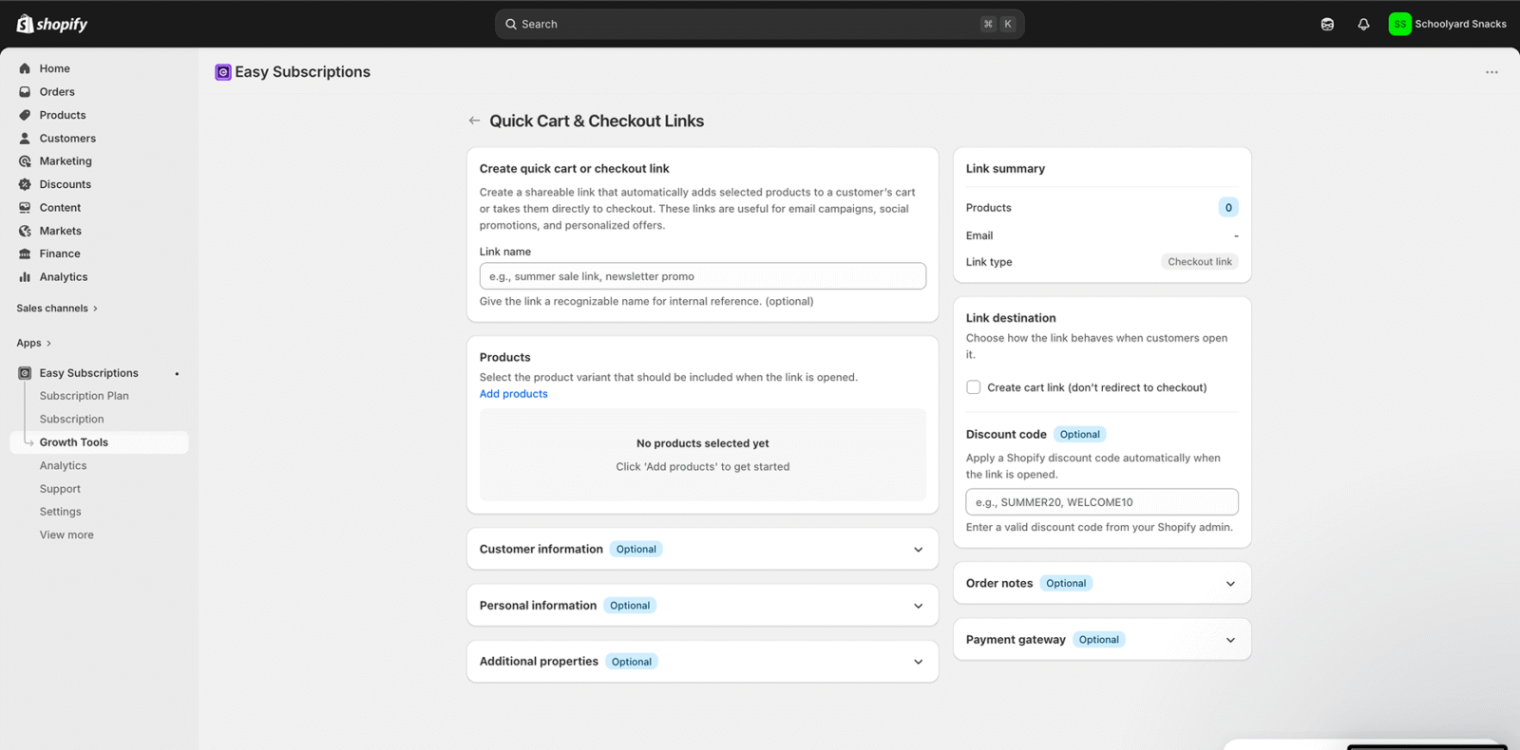Click the Marketing target icon

coord(25,161)
